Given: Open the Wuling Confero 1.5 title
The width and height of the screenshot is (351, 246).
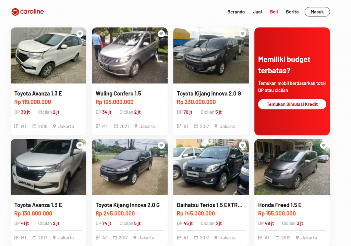Looking at the screenshot, I should [x=118, y=94].
